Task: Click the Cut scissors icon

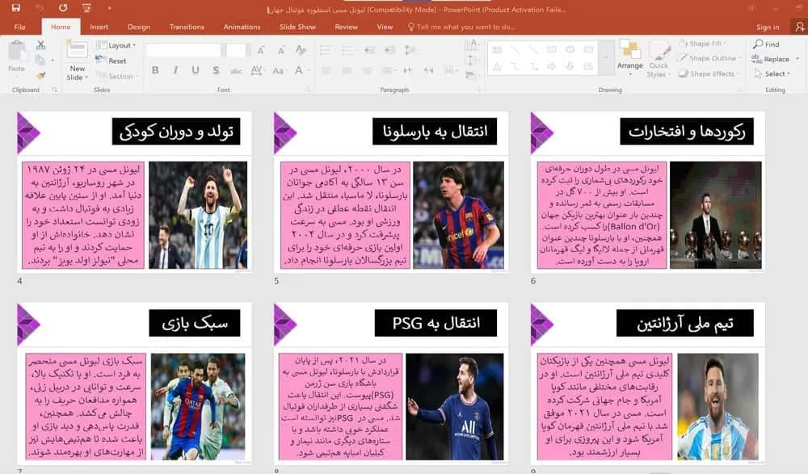Action: click(40, 45)
